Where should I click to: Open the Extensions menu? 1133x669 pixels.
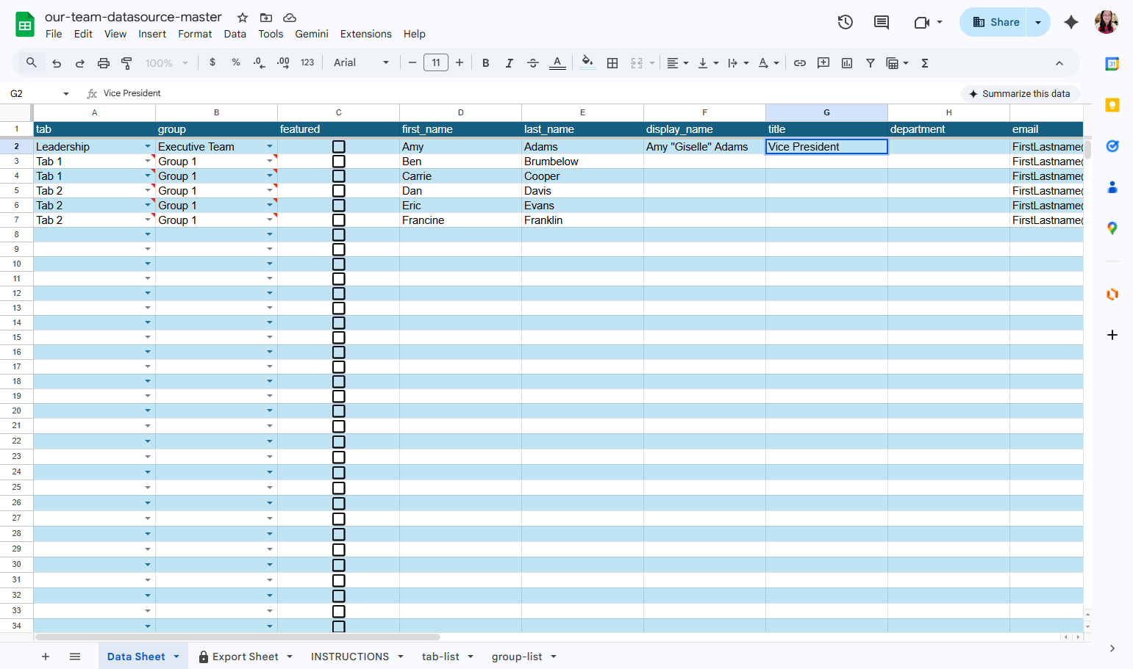365,34
